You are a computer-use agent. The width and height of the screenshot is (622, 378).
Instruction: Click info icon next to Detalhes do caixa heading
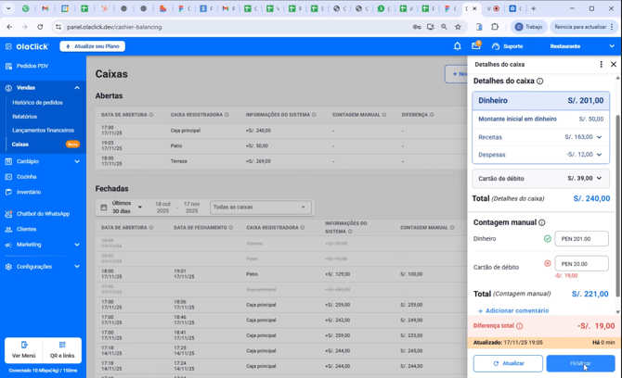[540, 82]
